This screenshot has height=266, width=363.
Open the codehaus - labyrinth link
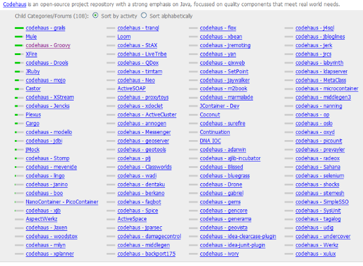[x=319, y=63]
